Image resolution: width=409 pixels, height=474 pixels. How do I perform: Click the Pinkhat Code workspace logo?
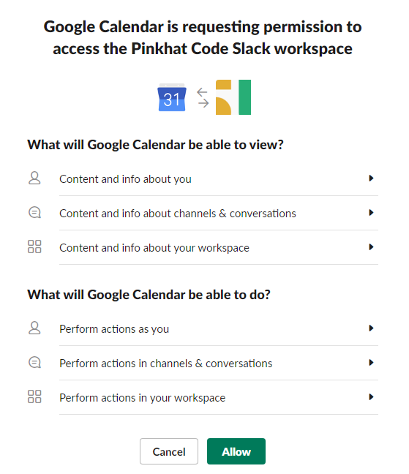click(233, 97)
